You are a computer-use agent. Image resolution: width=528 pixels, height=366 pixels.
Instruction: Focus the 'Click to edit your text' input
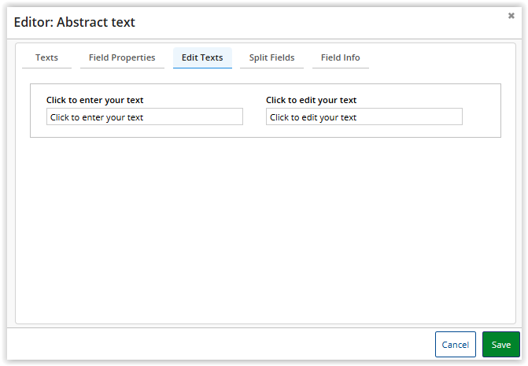click(364, 116)
